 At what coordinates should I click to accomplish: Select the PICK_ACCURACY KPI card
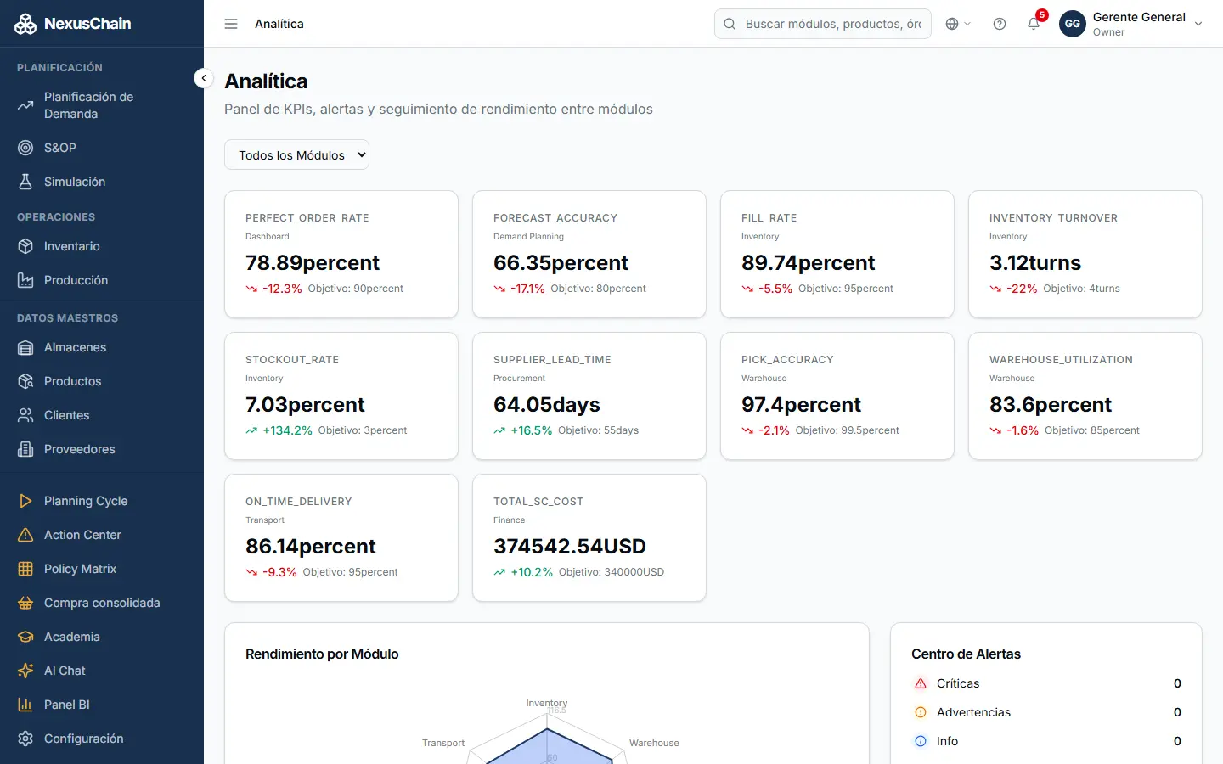click(x=837, y=396)
